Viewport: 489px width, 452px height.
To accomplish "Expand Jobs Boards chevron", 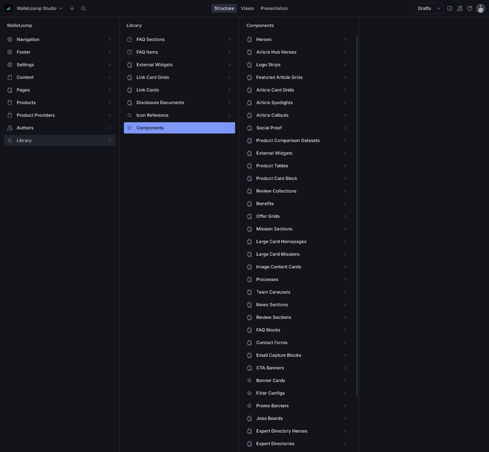I will point(345,418).
